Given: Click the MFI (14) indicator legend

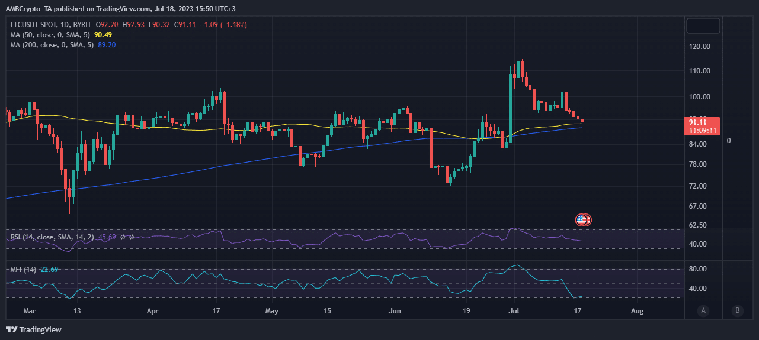Looking at the screenshot, I should [24, 270].
